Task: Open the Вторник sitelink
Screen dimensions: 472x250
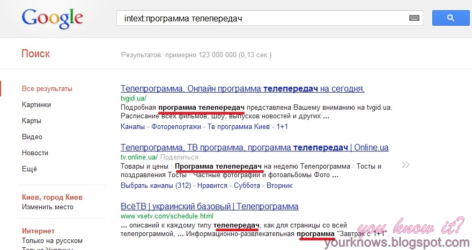Action: point(279,185)
